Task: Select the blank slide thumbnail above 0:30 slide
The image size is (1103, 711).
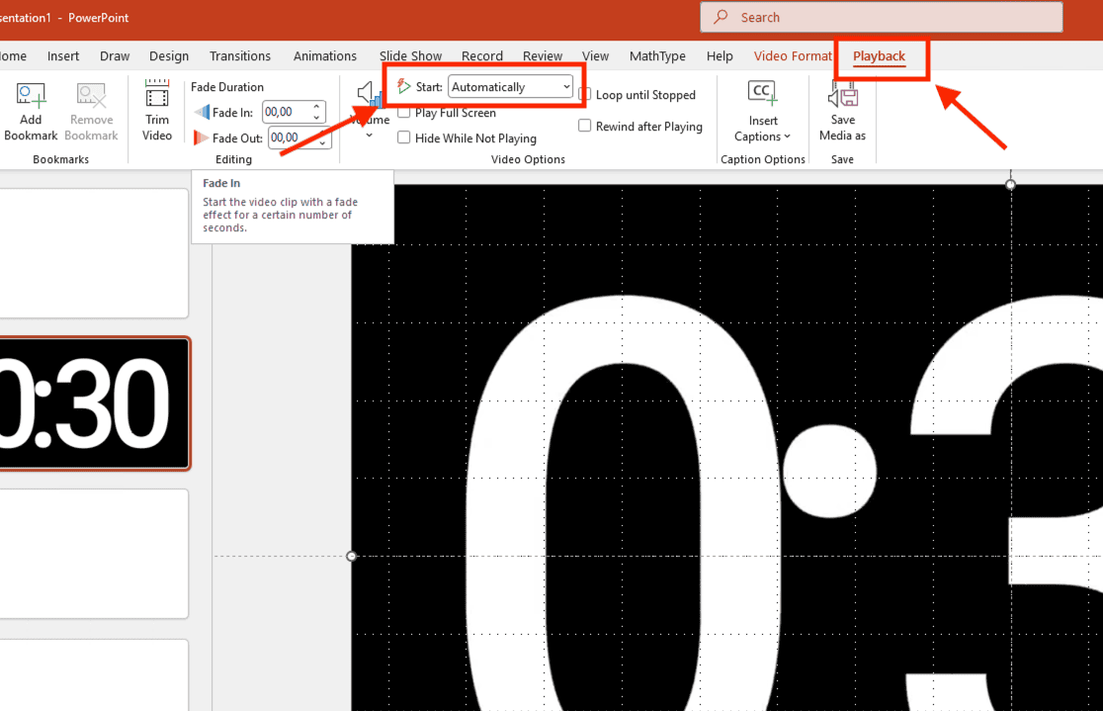Action: tap(94, 253)
